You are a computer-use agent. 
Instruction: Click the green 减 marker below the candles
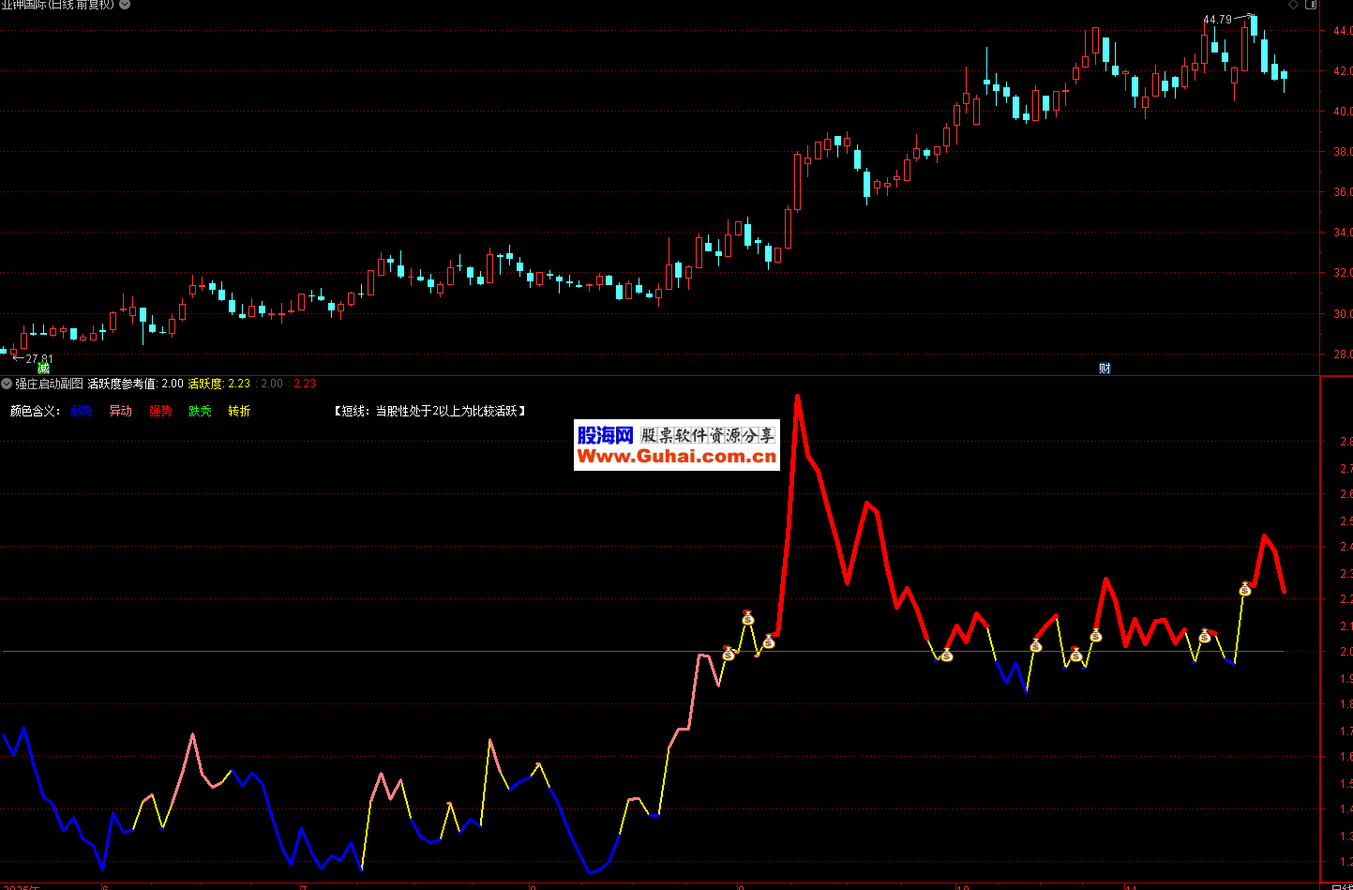pyautogui.click(x=43, y=369)
